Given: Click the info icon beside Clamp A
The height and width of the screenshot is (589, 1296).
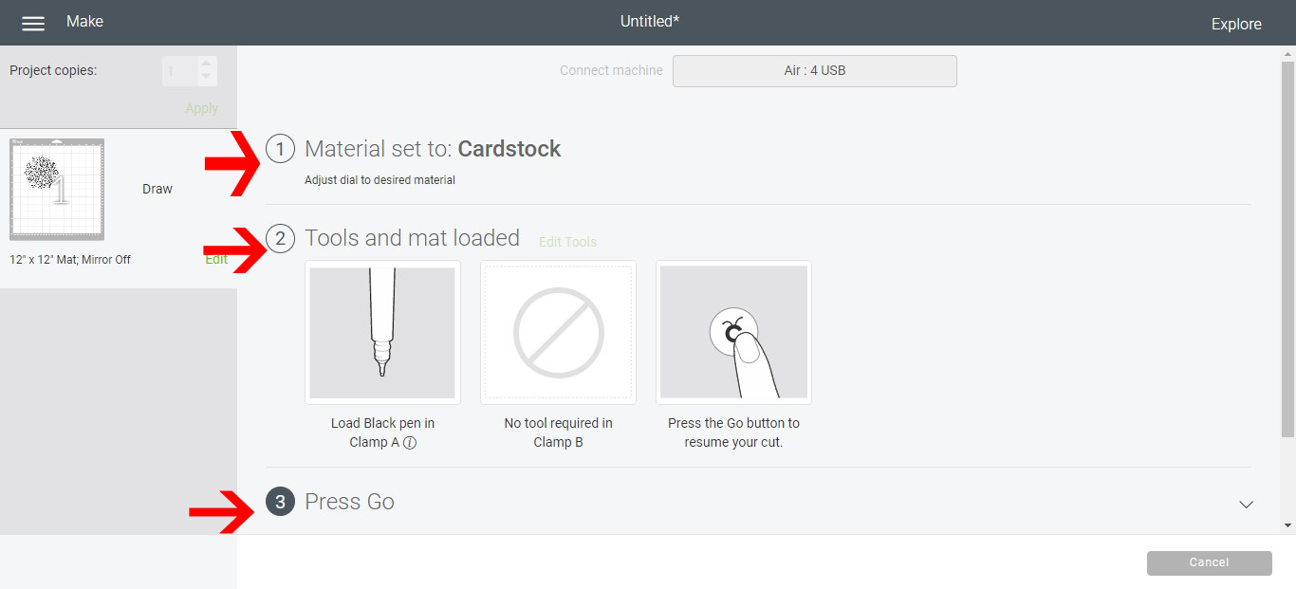Looking at the screenshot, I should [409, 442].
